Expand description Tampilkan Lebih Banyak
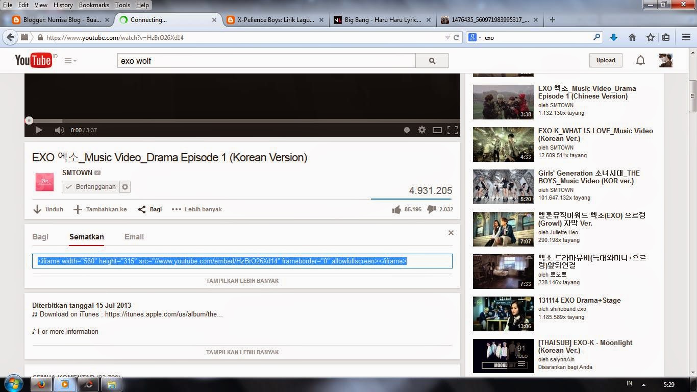This screenshot has width=697, height=392. coord(242,352)
